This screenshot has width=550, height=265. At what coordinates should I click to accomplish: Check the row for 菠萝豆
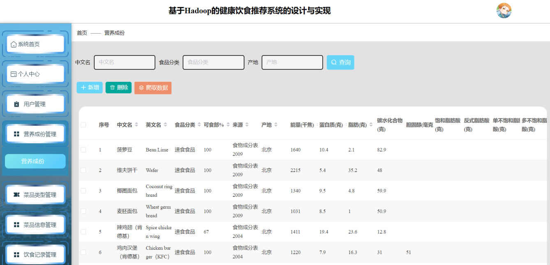[x=83, y=150]
